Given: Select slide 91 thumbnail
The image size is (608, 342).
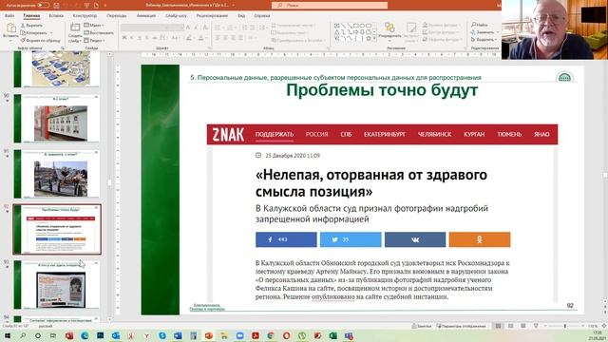Looking at the screenshot, I should [x=57, y=174].
